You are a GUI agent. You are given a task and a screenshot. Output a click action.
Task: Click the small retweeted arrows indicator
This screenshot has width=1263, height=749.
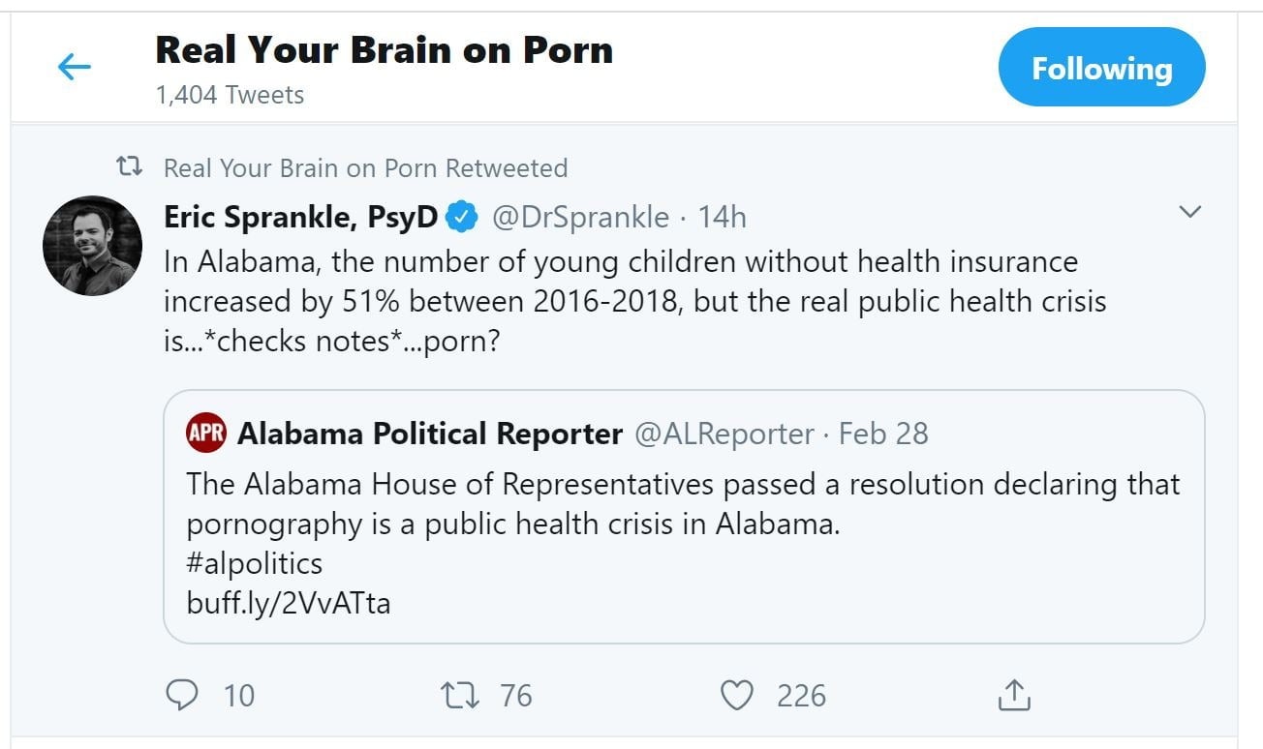(129, 167)
